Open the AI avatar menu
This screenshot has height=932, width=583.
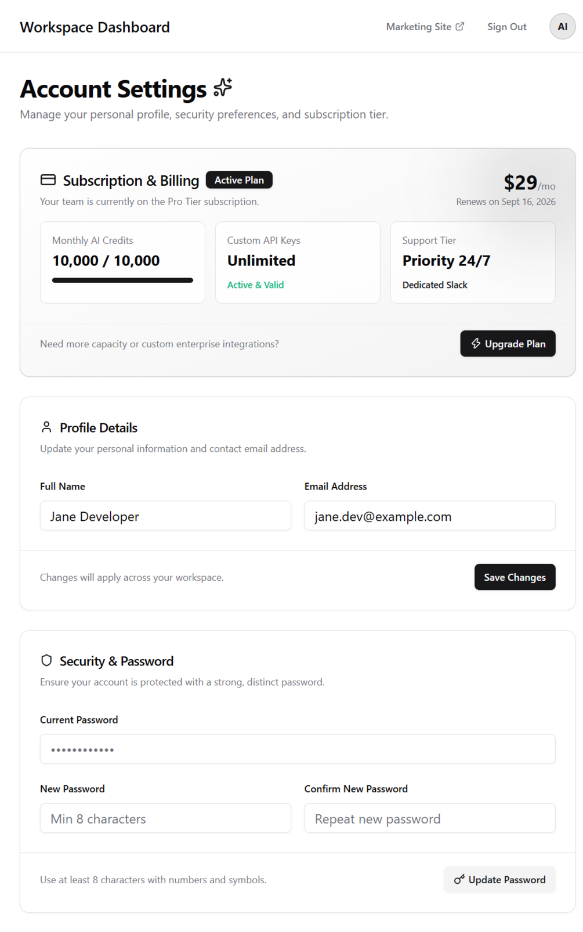pyautogui.click(x=562, y=27)
